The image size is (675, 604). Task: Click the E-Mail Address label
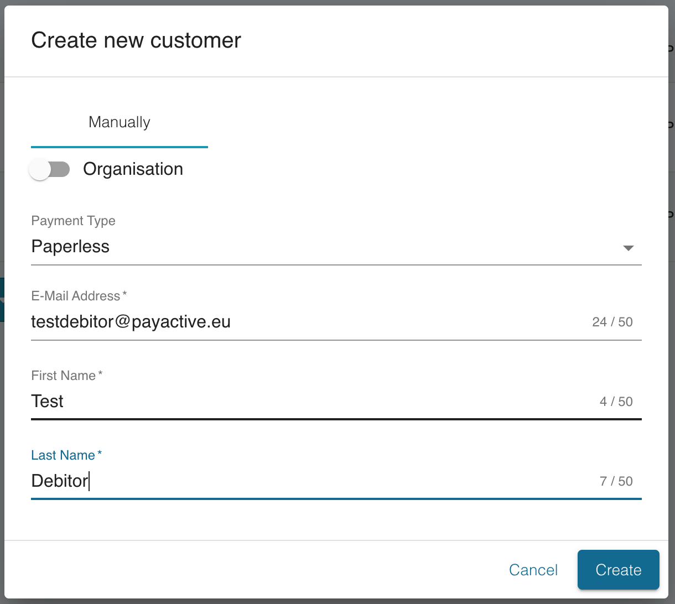tap(76, 296)
